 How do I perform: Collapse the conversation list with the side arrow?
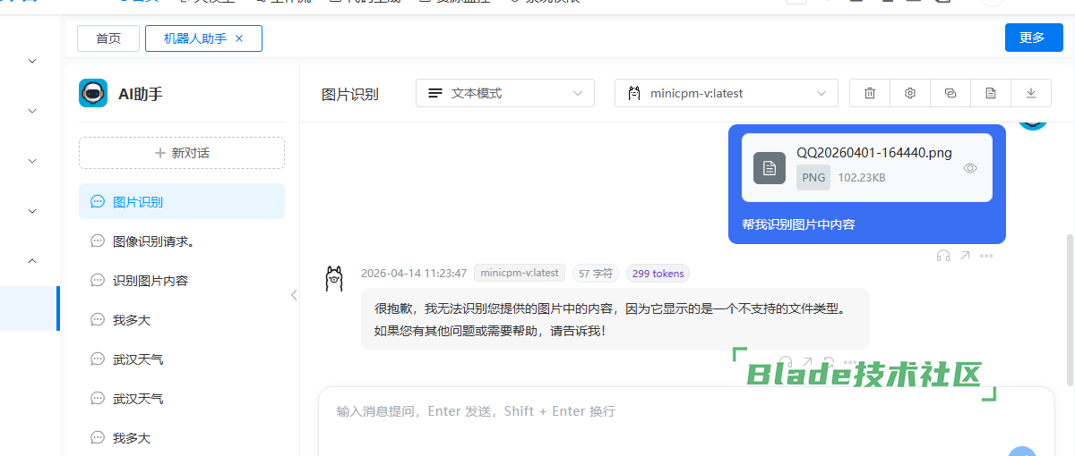click(294, 295)
